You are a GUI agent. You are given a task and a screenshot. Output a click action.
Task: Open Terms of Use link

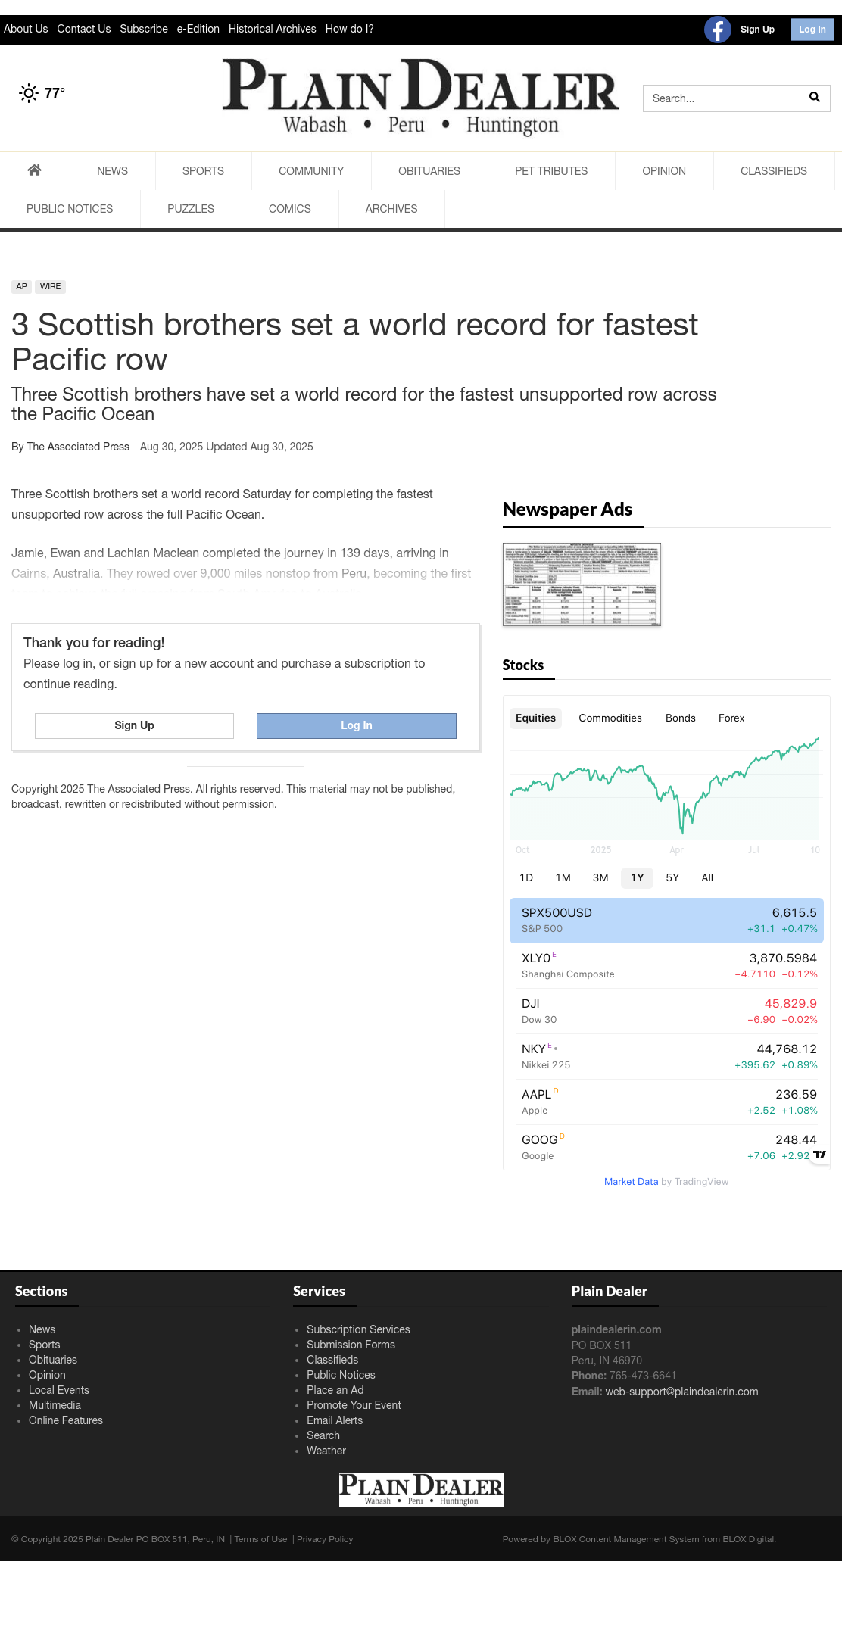click(x=260, y=1539)
